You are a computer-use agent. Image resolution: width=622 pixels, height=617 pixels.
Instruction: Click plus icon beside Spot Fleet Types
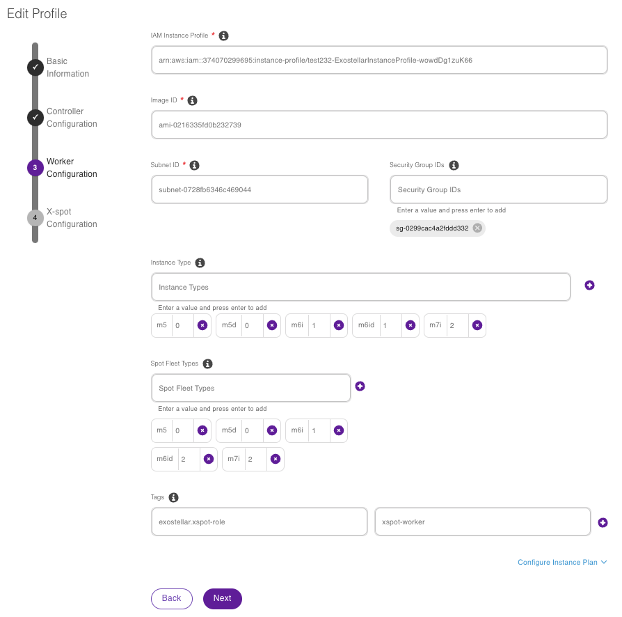(x=360, y=386)
